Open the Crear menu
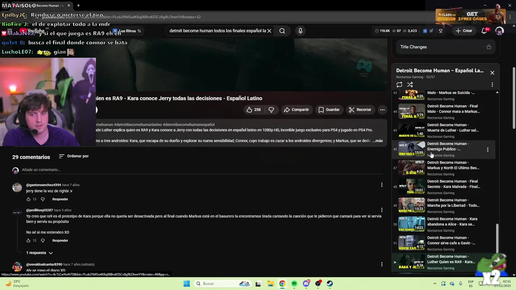This screenshot has width=516, height=290. click(x=464, y=31)
